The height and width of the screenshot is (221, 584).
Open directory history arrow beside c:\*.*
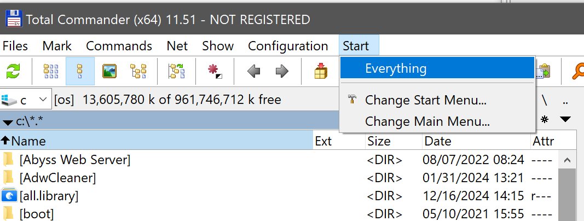click(8, 123)
